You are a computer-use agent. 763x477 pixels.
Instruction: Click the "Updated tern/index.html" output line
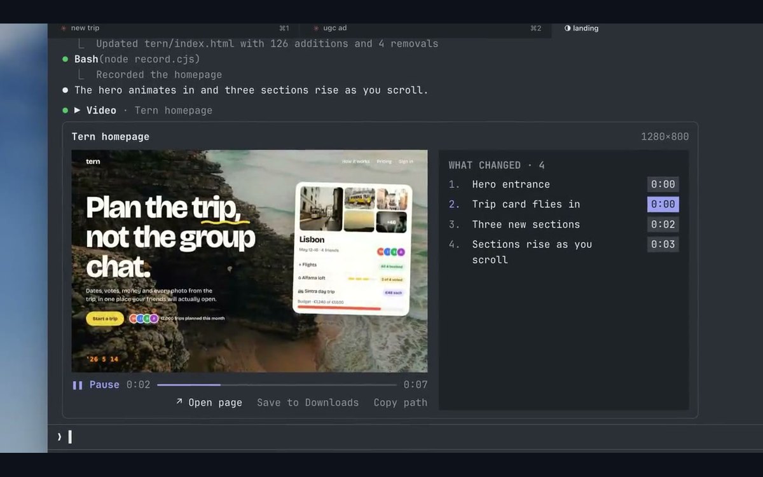point(267,44)
